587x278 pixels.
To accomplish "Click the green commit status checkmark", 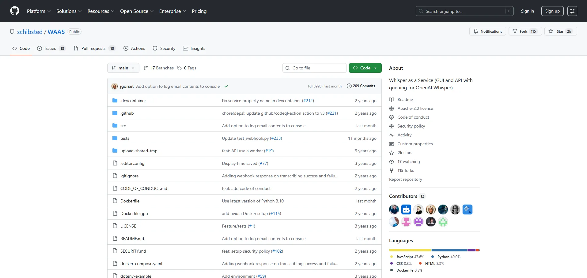I will (226, 86).
